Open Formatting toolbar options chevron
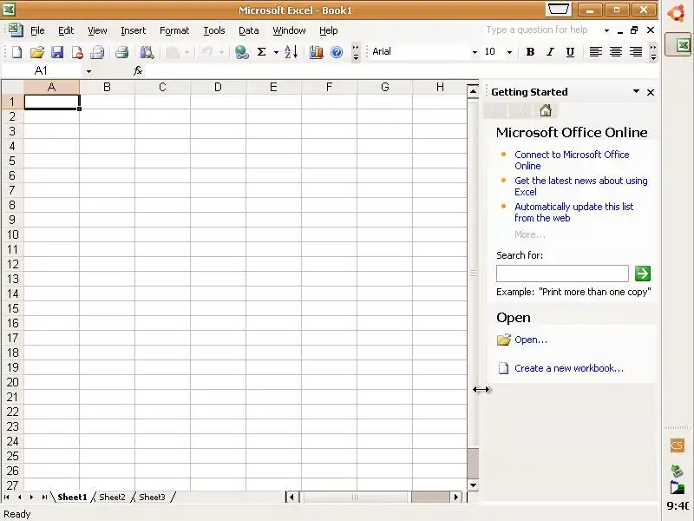The height and width of the screenshot is (521, 694). click(653, 52)
